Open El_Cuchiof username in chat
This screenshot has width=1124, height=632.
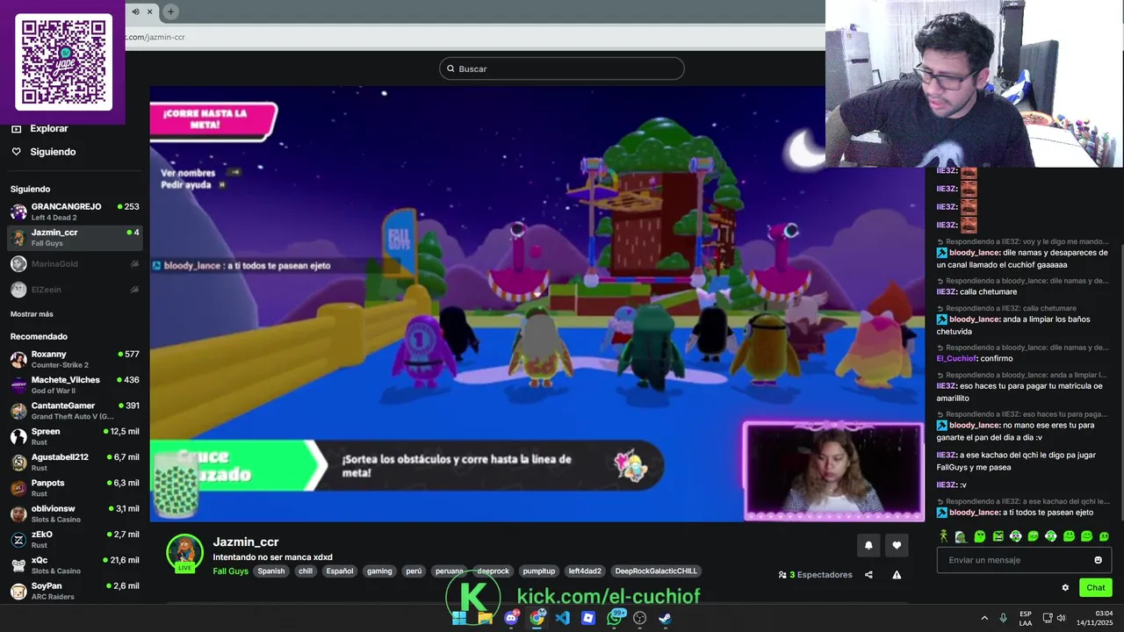click(x=956, y=358)
